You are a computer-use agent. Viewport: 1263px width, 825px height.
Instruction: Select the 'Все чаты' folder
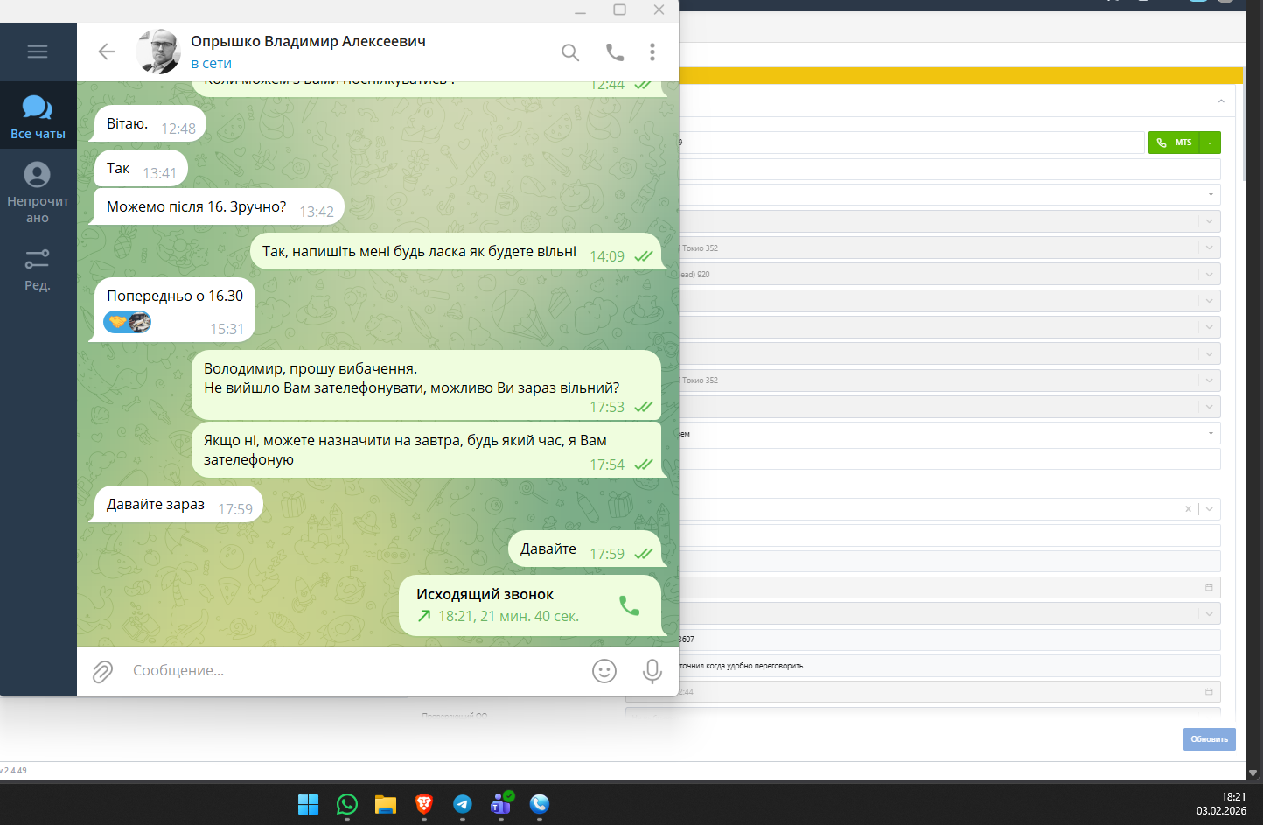[x=38, y=117]
